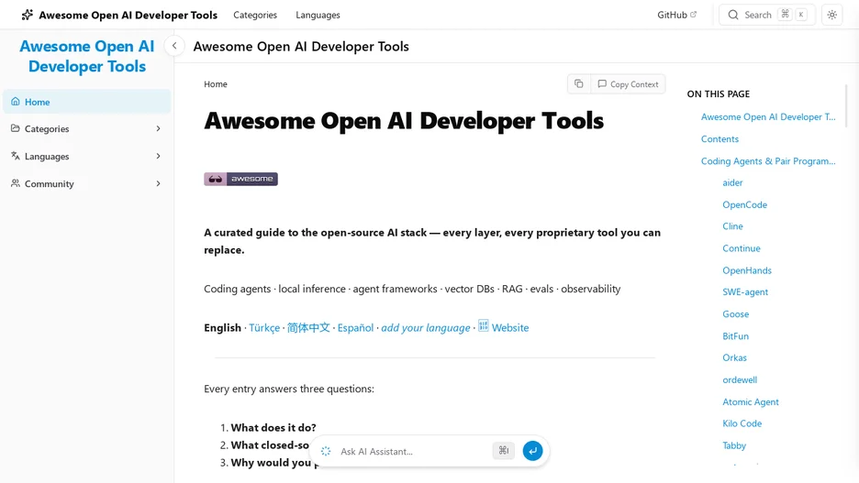Click the copy page icon button

click(579, 83)
